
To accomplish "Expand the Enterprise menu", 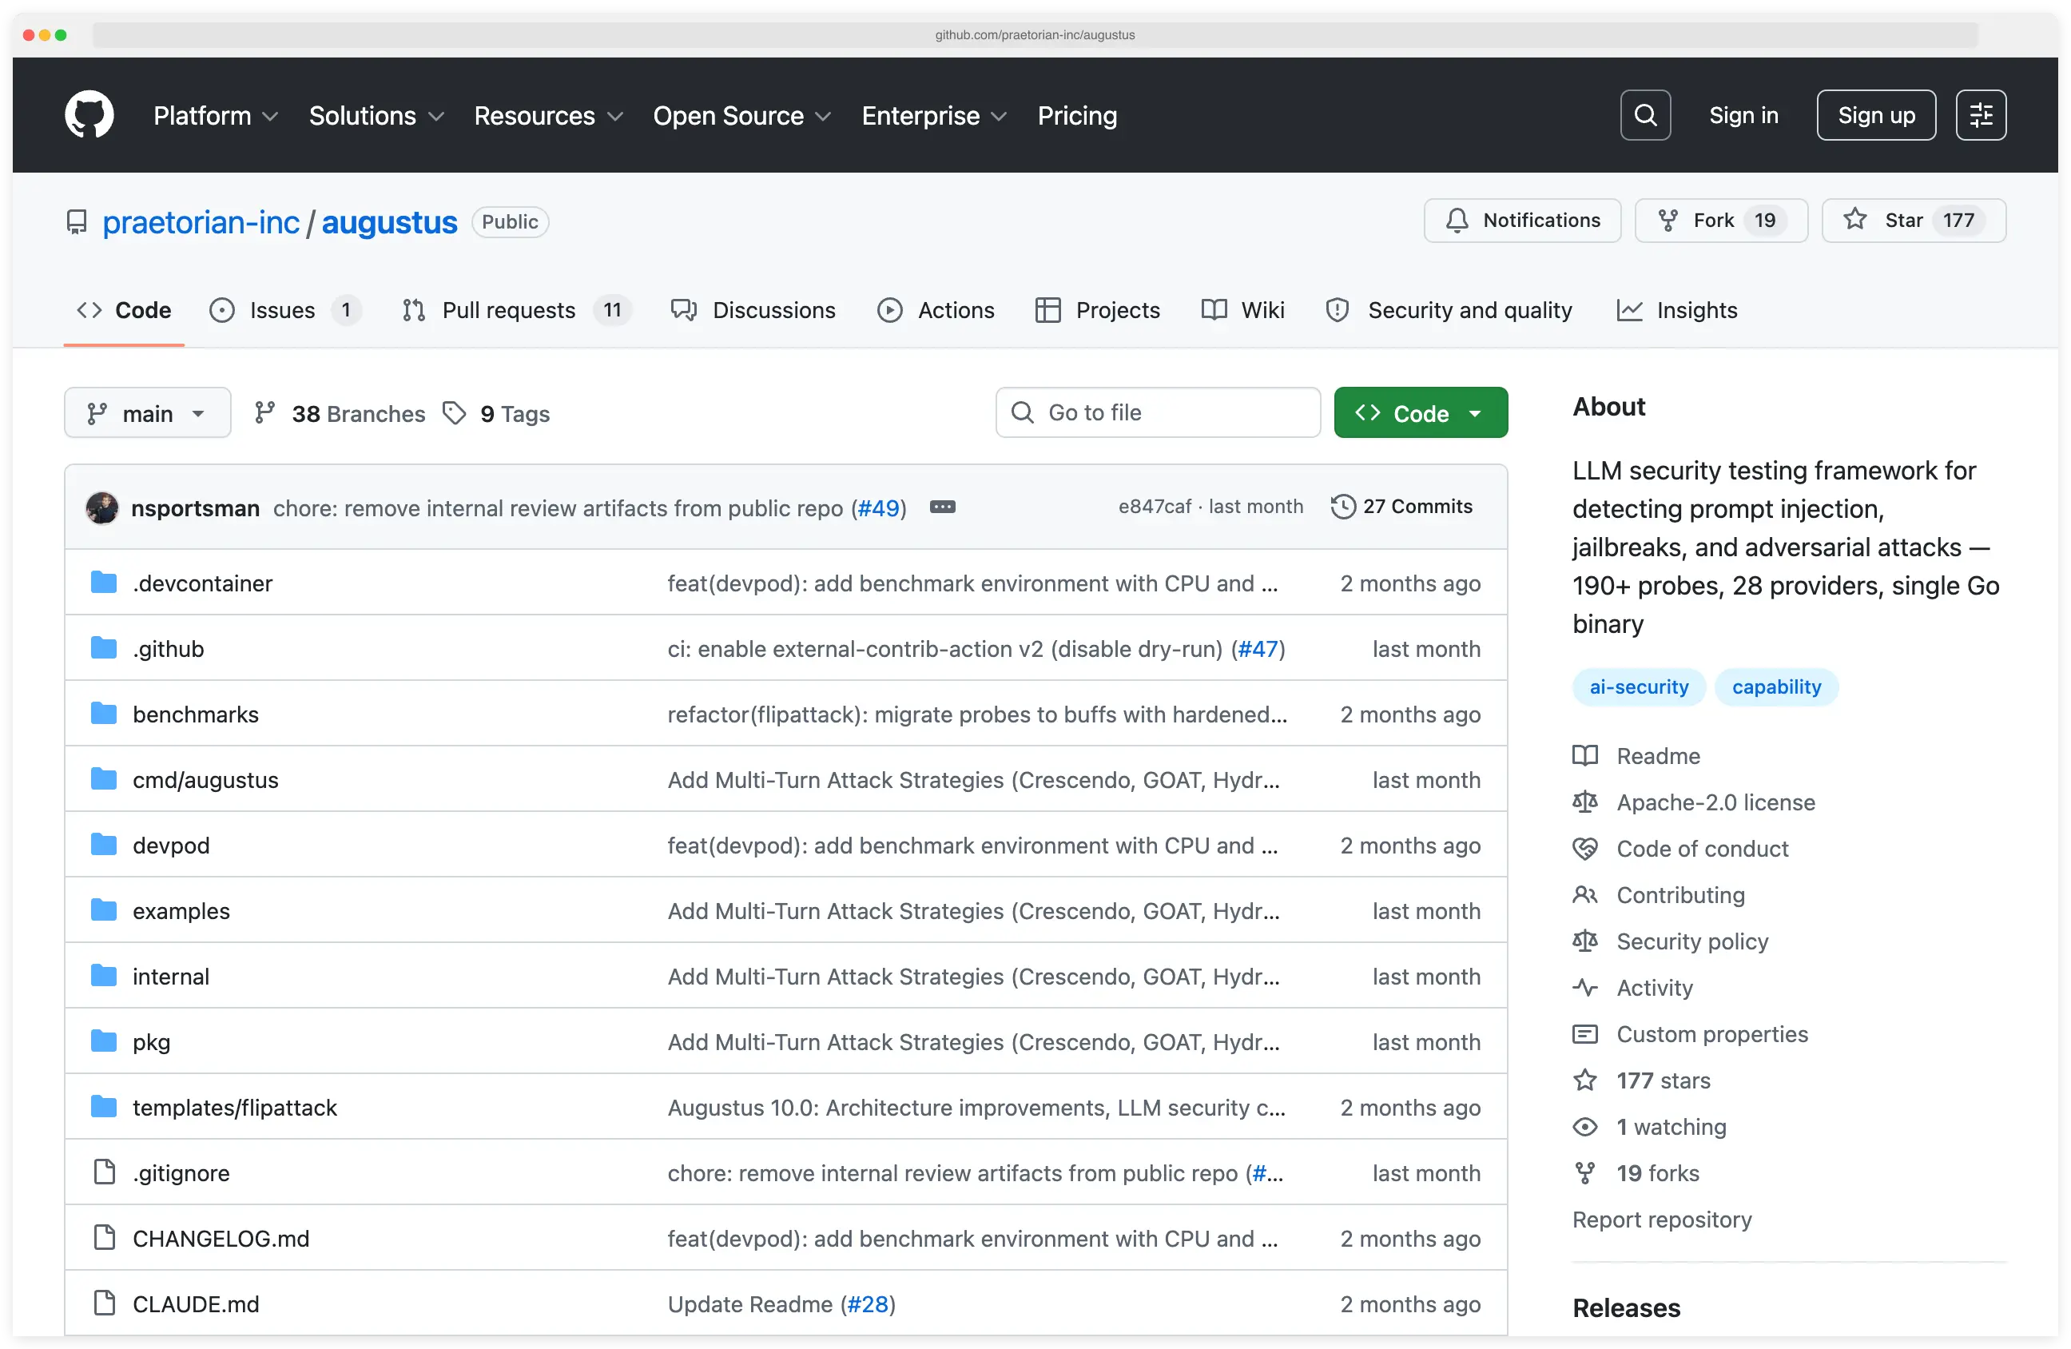I will 934,115.
